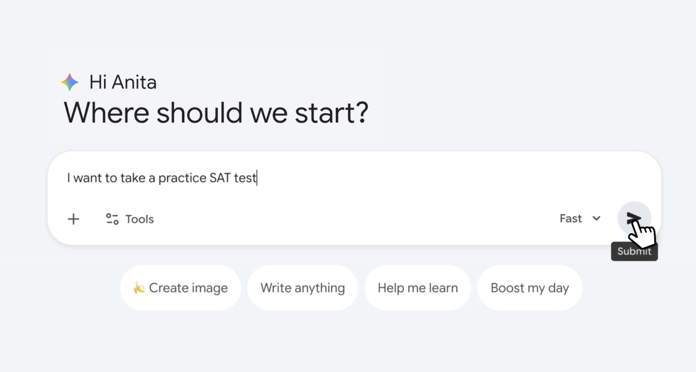This screenshot has width=696, height=372.
Task: Open the Tools menu label
Action: [139, 219]
